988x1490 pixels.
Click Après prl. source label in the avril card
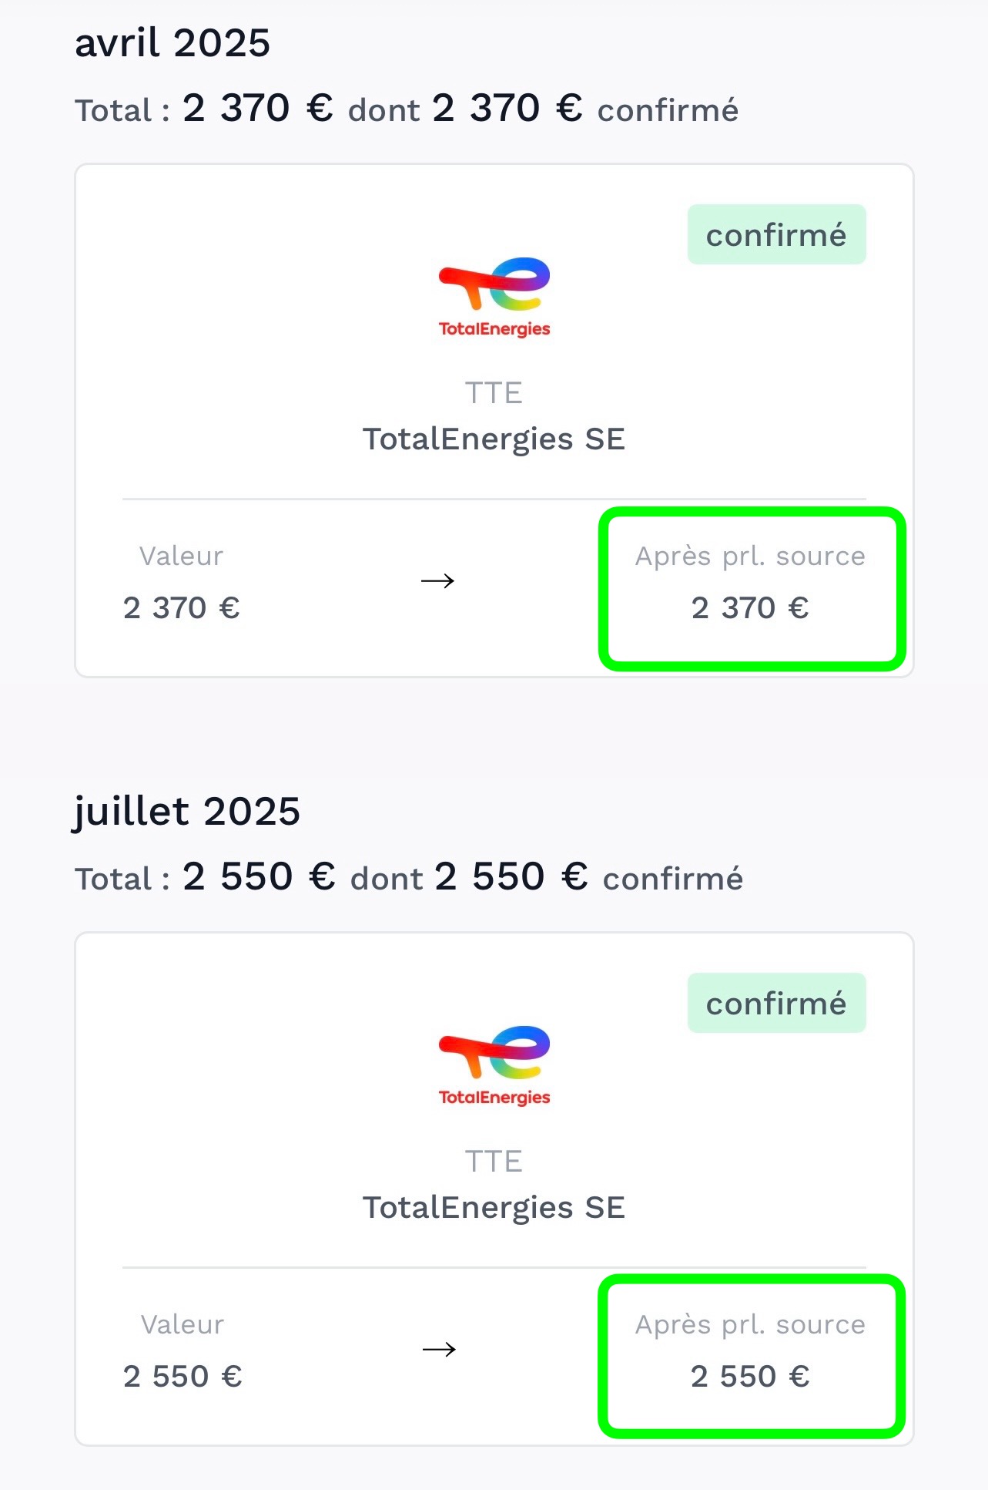(750, 556)
